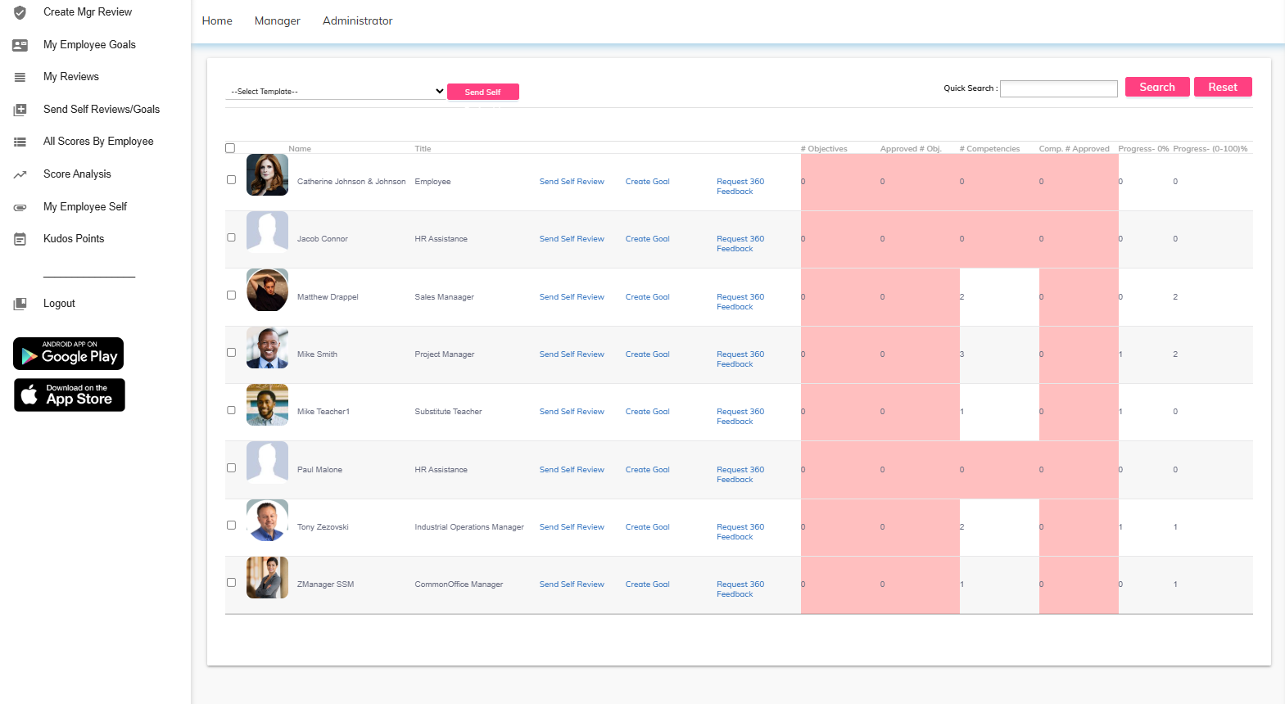Request 360 Feedback for ZManager SSM

740,589
